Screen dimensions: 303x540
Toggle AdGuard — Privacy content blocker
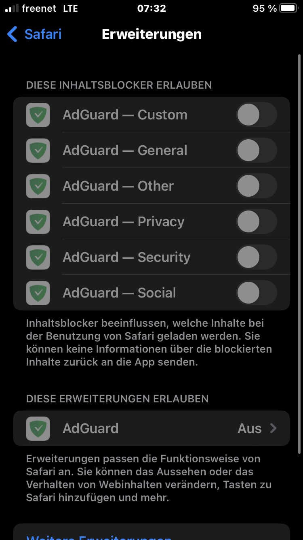[x=257, y=222]
